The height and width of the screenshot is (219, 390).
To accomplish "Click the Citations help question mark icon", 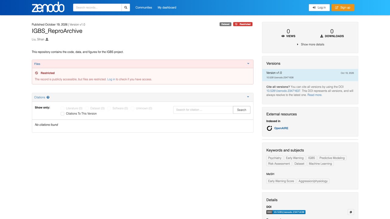I will pyautogui.click(x=48, y=97).
